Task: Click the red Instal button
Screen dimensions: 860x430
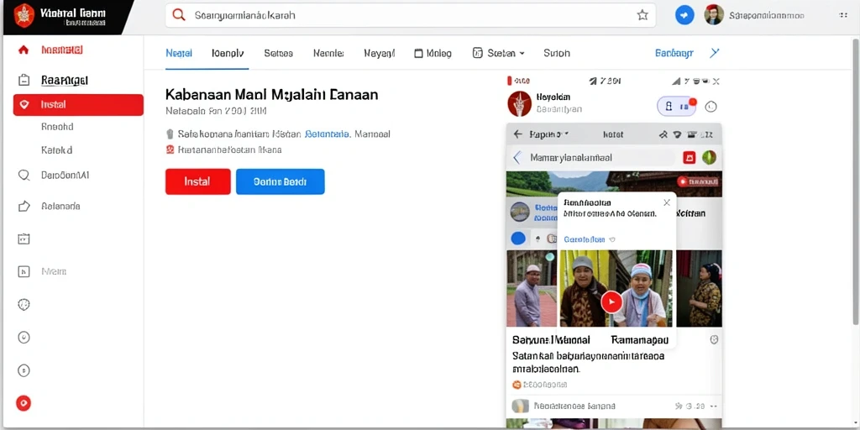Action: (x=198, y=181)
